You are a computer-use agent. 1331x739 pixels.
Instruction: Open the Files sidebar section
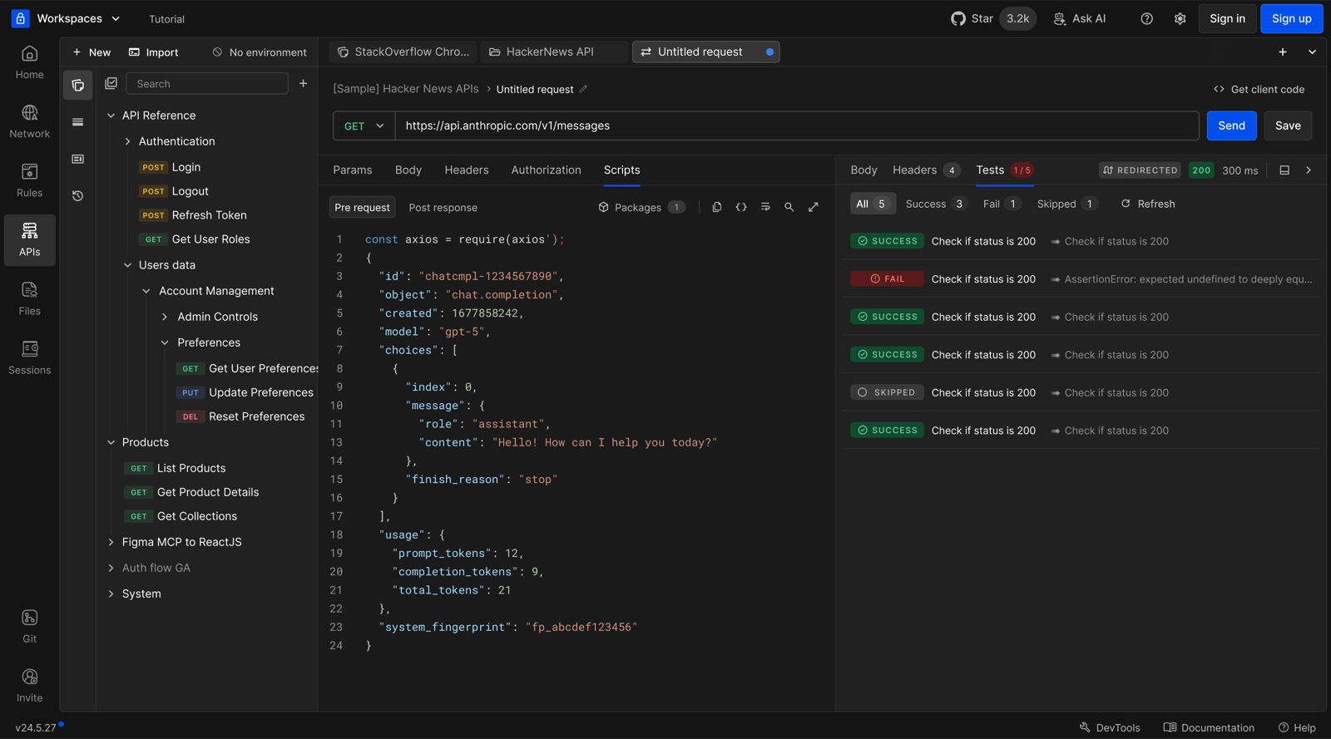tap(29, 299)
